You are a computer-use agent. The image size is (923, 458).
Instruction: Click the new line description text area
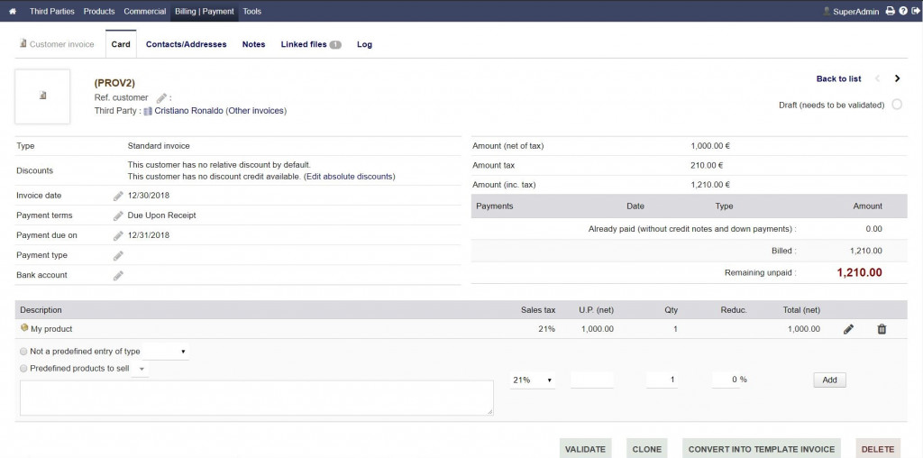coord(256,398)
